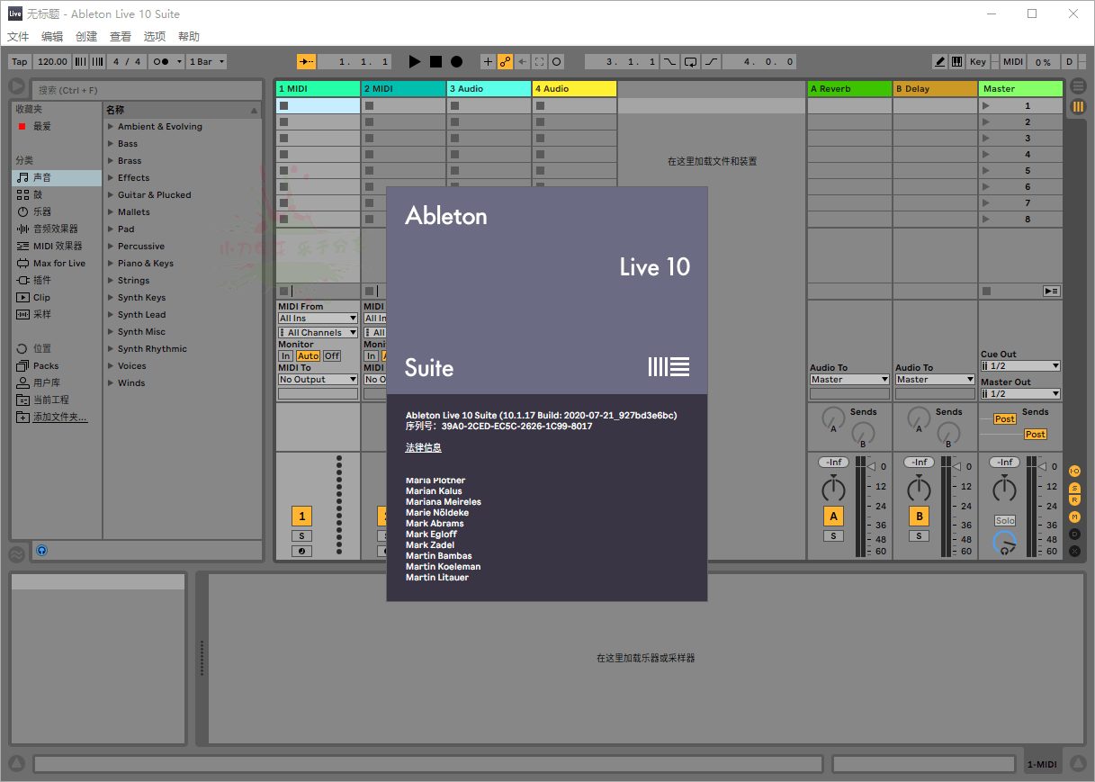Expand the Ambient & Evolving folder
This screenshot has width=1095, height=782.
pyautogui.click(x=111, y=127)
